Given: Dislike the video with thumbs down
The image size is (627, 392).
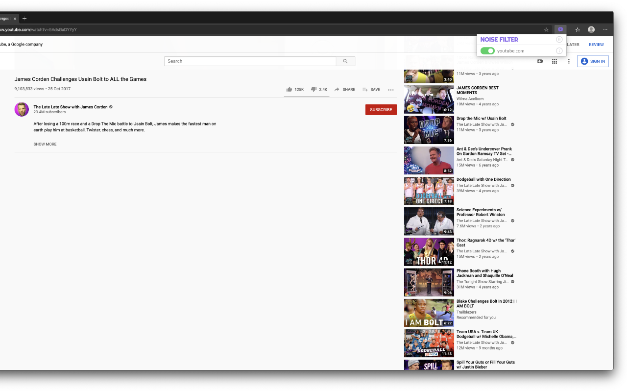Looking at the screenshot, I should click(x=319, y=90).
